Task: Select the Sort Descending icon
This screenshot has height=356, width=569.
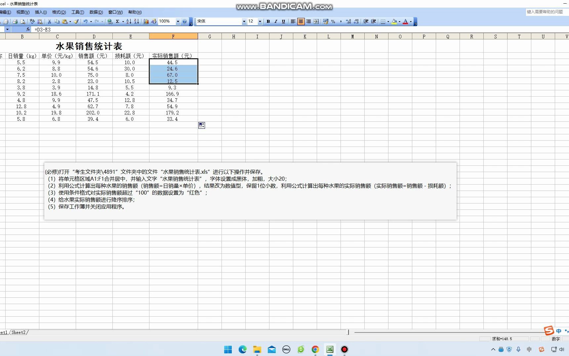Action: point(136,22)
